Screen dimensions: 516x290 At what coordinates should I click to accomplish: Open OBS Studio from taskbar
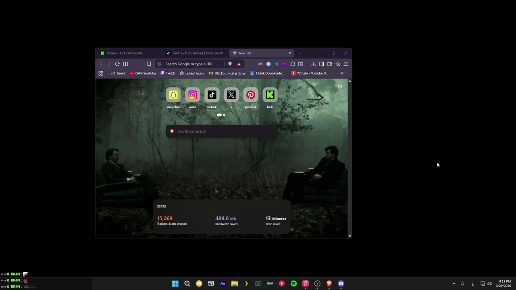tap(317, 284)
